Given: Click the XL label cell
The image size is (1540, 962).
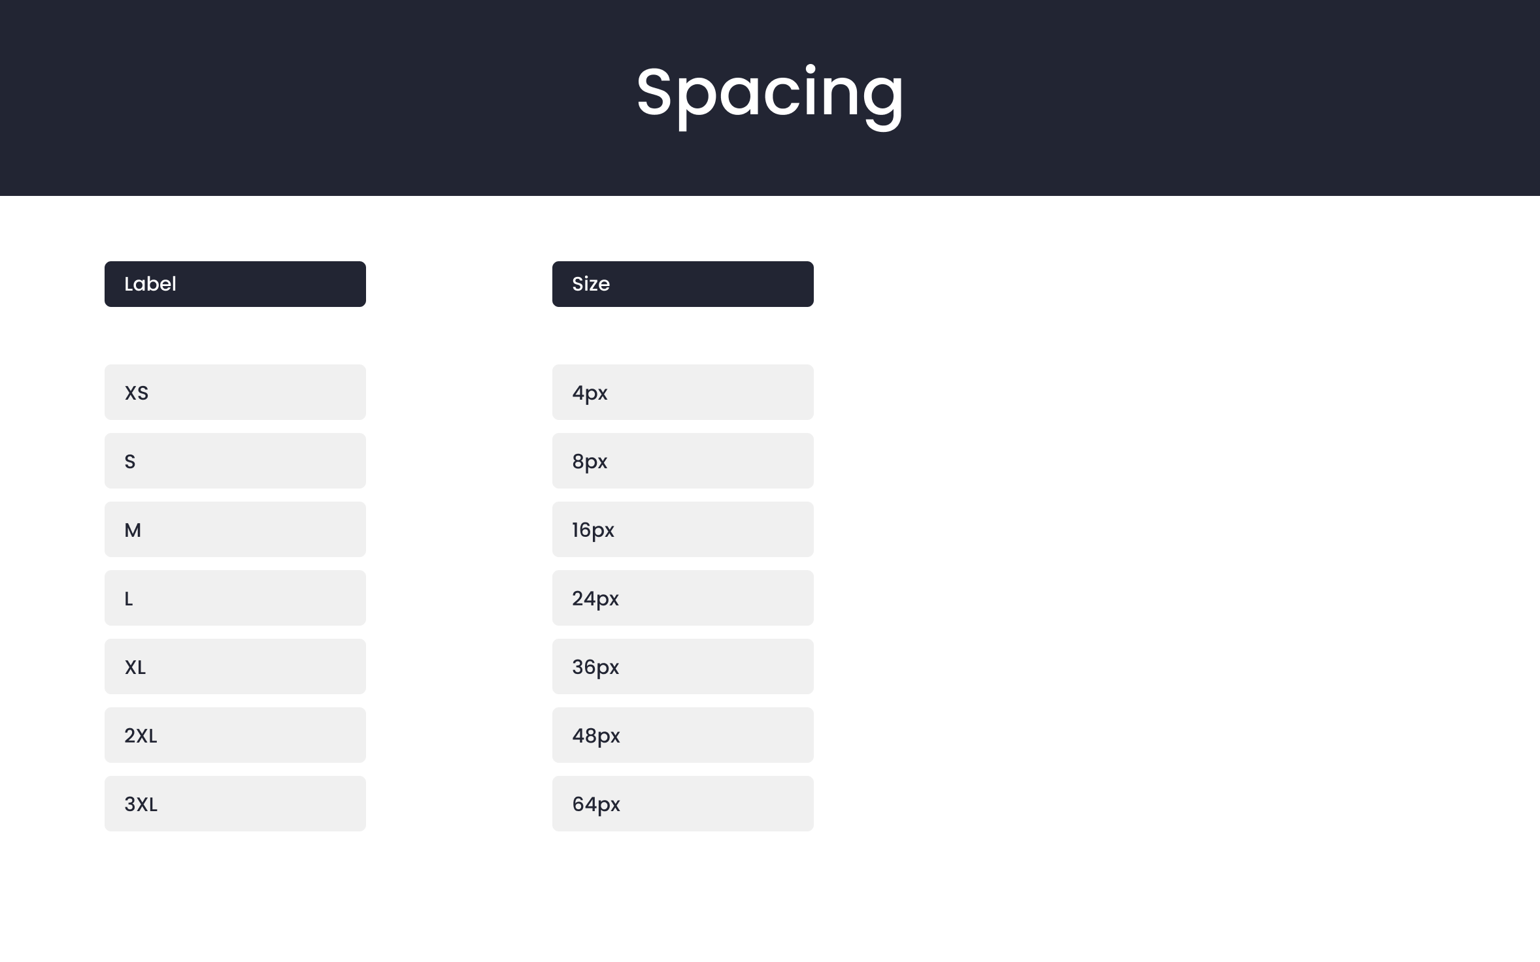Looking at the screenshot, I should pos(235,667).
